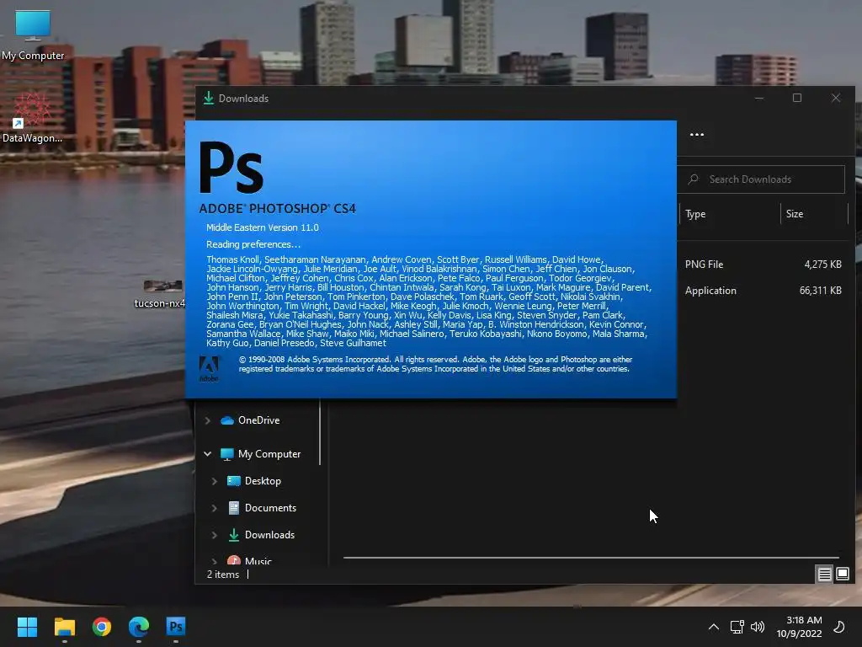The height and width of the screenshot is (647, 862).
Task: Open the notification moon icon
Action: point(839,627)
